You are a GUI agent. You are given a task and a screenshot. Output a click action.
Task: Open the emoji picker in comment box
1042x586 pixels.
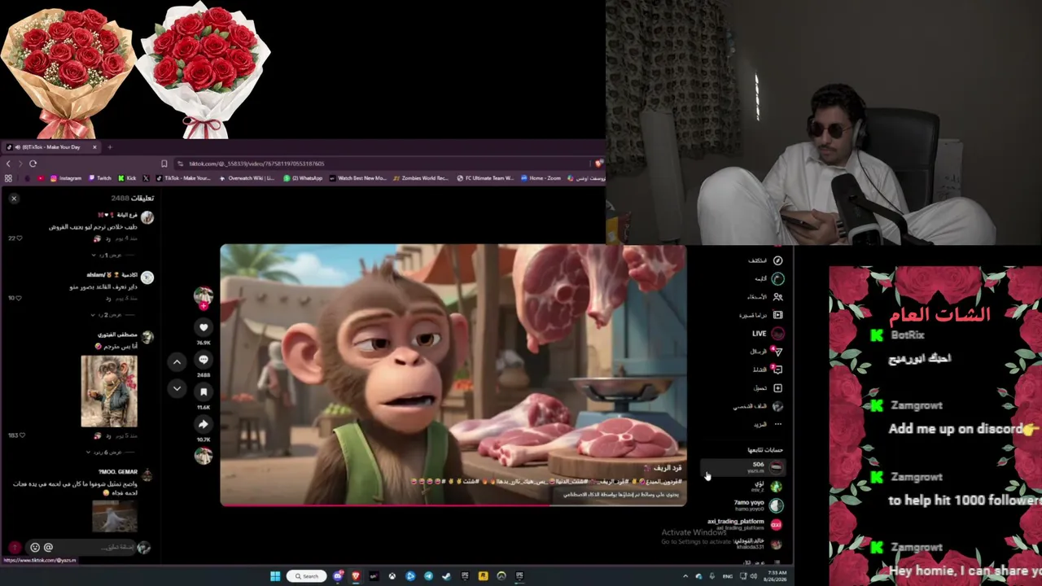tap(35, 548)
